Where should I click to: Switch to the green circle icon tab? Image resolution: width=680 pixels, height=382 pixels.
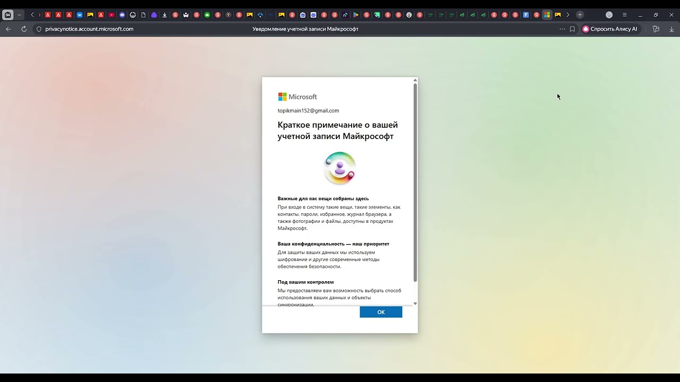point(207,15)
